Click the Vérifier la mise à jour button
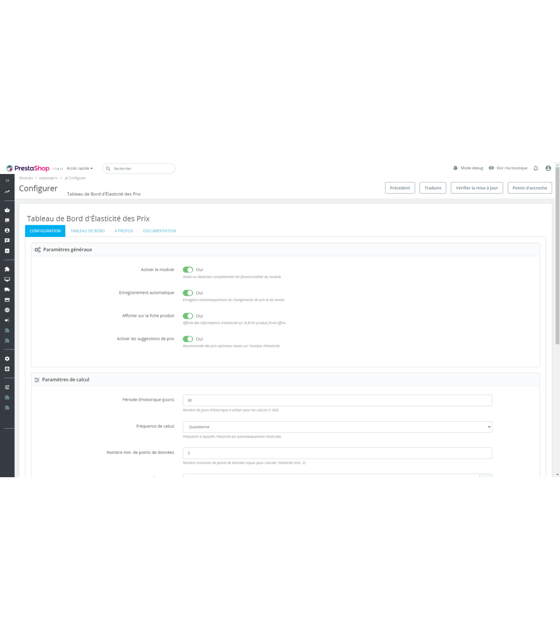This screenshot has width=560, height=640. pyautogui.click(x=476, y=188)
